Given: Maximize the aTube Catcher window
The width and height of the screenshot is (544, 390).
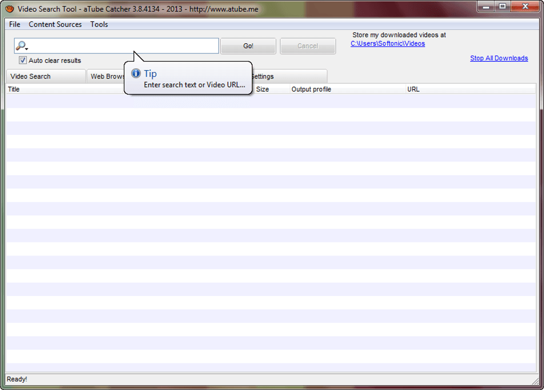Looking at the screenshot, I should coord(502,6).
